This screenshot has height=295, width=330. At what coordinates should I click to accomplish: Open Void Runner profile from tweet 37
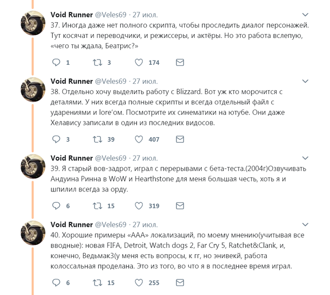pyautogui.click(x=72, y=15)
